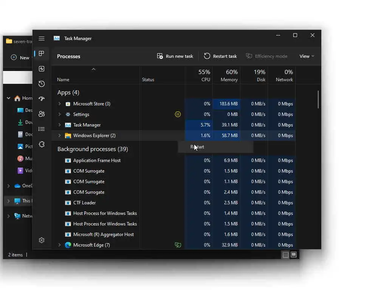The height and width of the screenshot is (290, 387).
Task: Click the Efficiency mode button
Action: (x=267, y=56)
